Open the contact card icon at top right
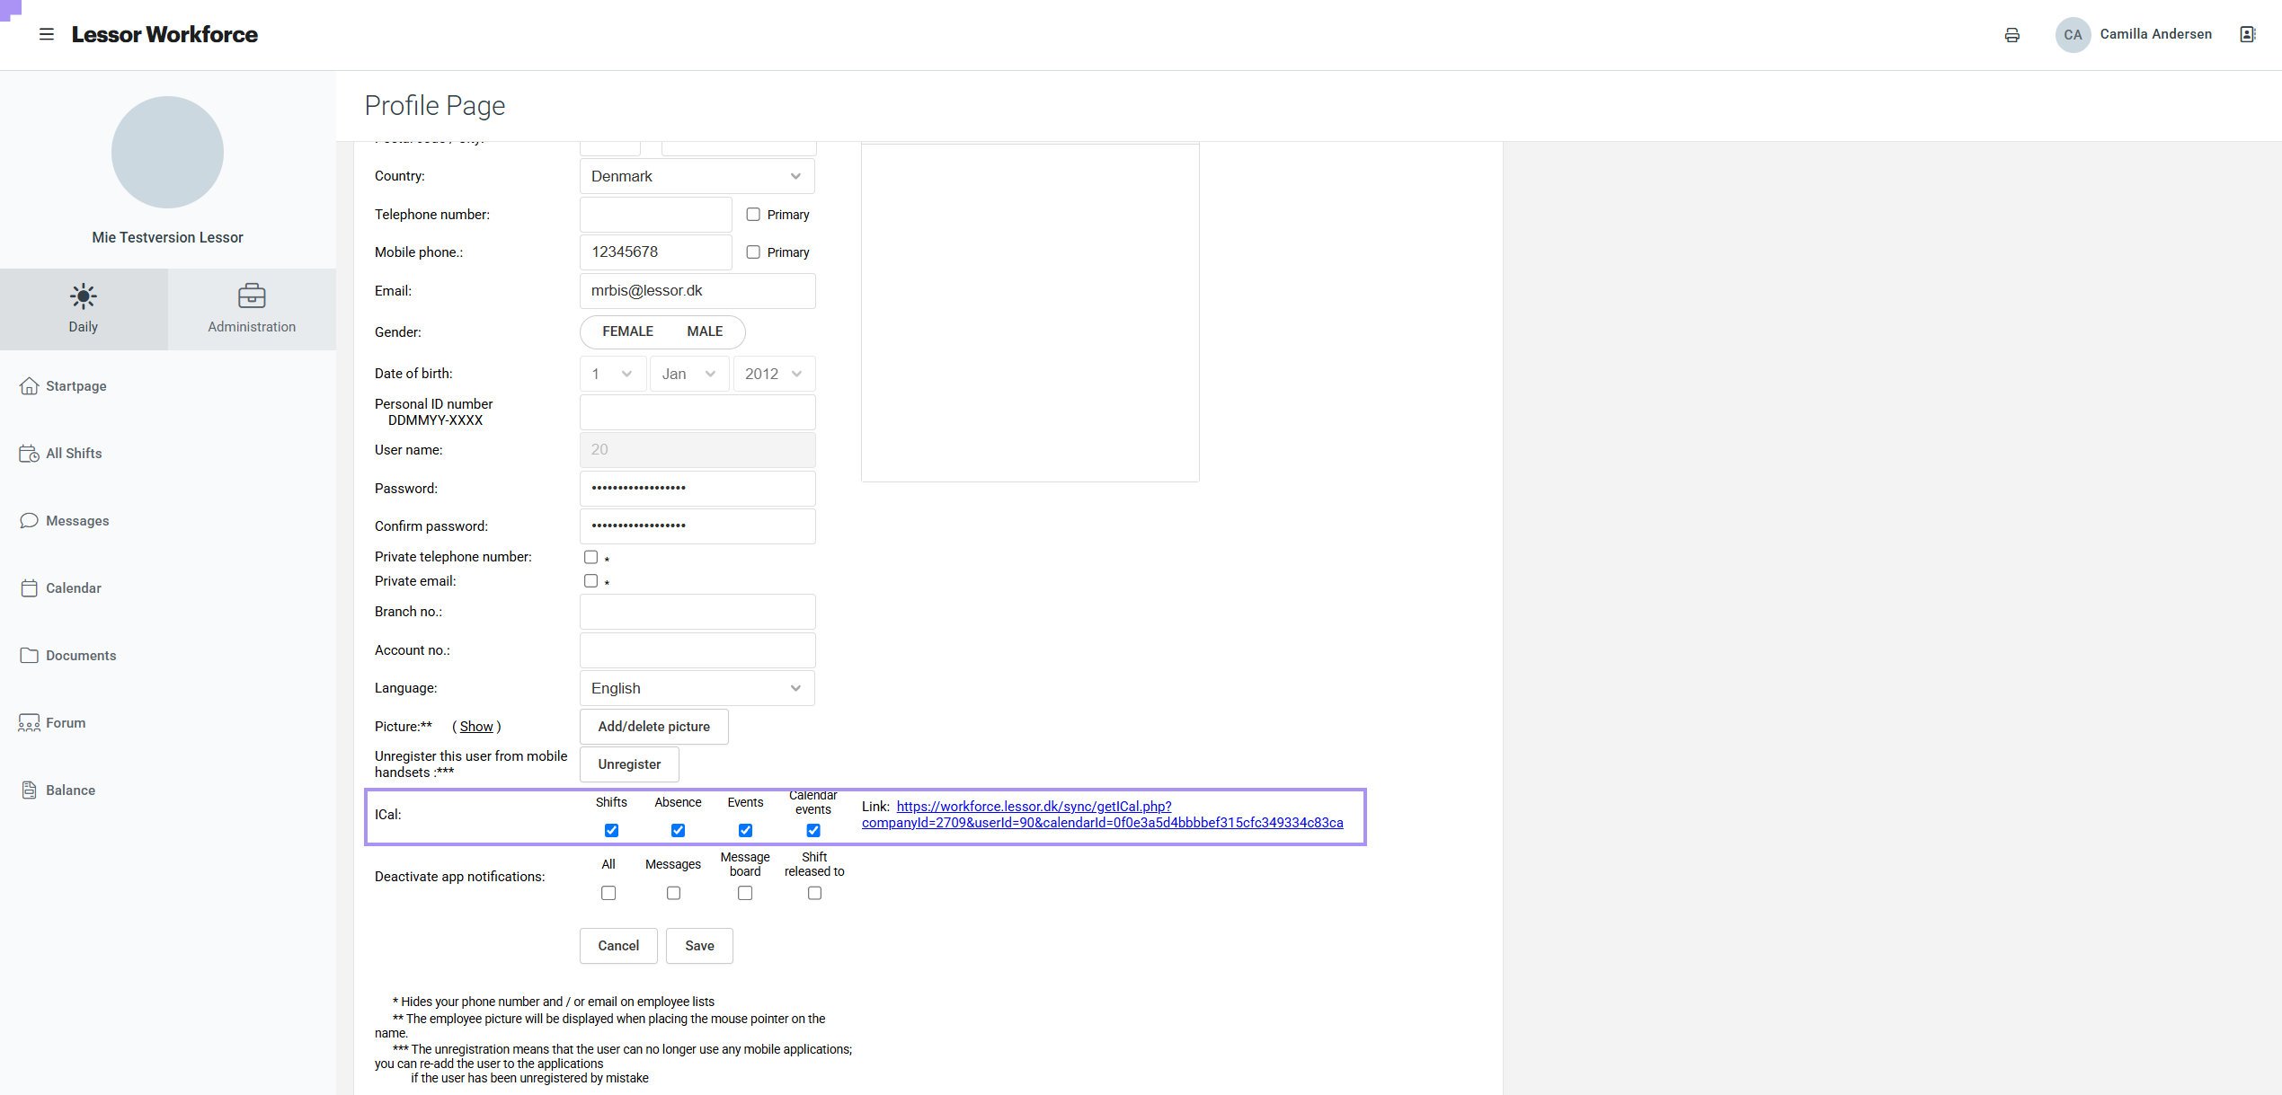The image size is (2282, 1095). [x=2247, y=34]
